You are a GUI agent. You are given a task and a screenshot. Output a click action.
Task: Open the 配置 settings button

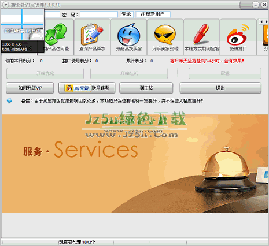[225, 73]
